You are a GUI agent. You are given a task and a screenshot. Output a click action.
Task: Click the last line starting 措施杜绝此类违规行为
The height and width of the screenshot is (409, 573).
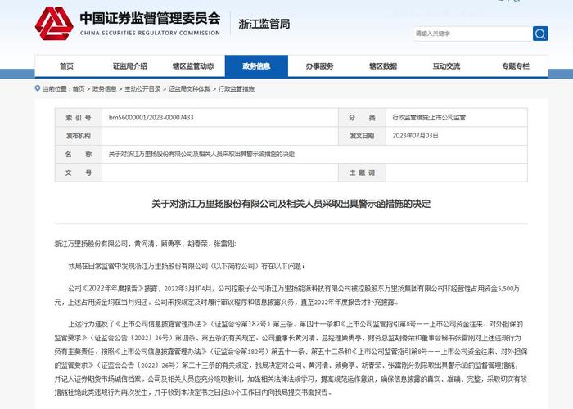193,393
